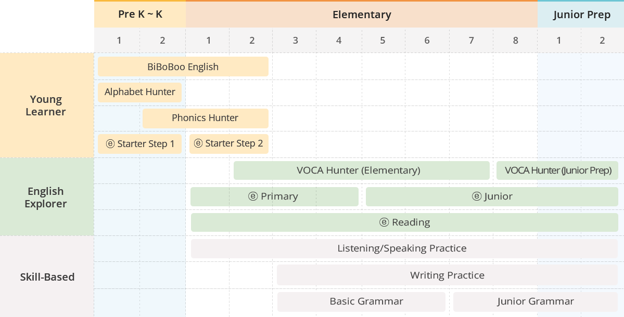Click the e-icon on Starter Step 1
The image size is (624, 317).
click(x=110, y=144)
